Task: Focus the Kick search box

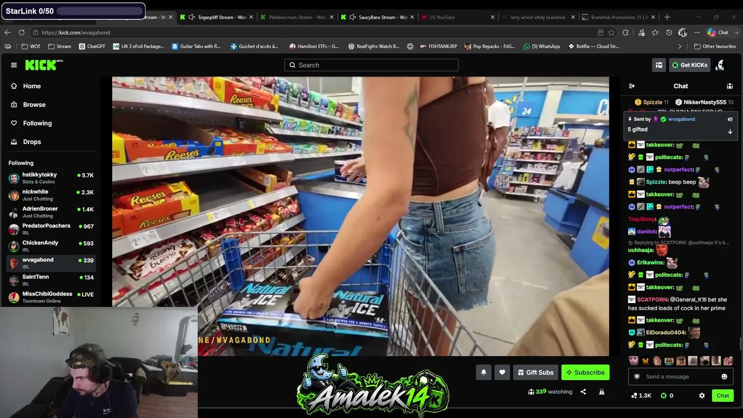Action: [371, 65]
